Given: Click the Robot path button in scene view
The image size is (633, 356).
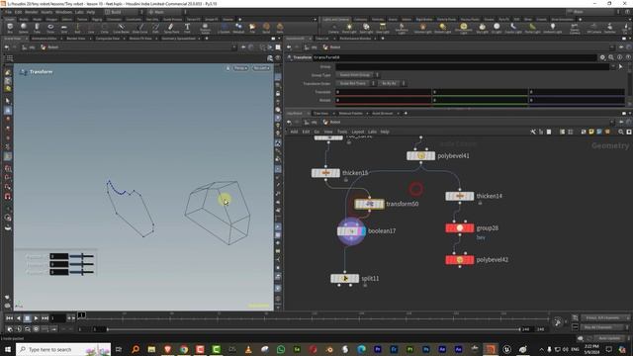Looking at the screenshot, I should point(50,47).
